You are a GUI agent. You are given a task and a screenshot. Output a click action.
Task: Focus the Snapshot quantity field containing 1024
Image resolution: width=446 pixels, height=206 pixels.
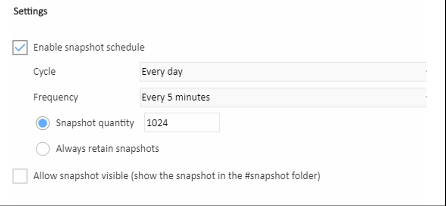tap(182, 123)
